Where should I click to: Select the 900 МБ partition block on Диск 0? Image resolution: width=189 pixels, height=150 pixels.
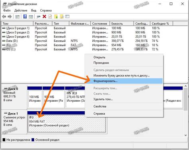[x=53, y=97]
